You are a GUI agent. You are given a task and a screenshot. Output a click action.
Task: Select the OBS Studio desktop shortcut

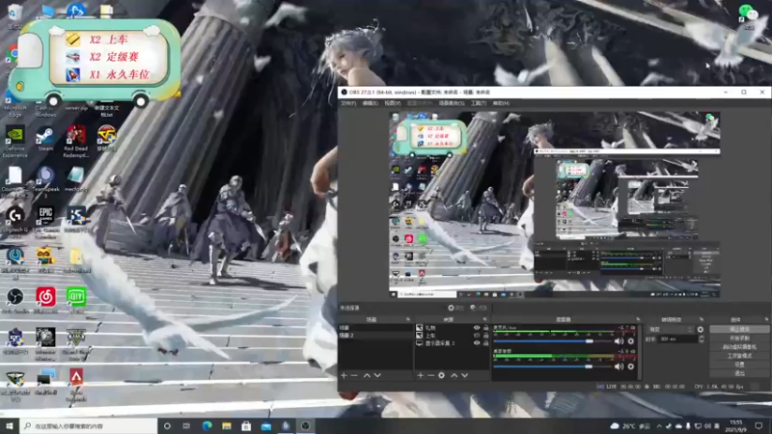pos(14,301)
